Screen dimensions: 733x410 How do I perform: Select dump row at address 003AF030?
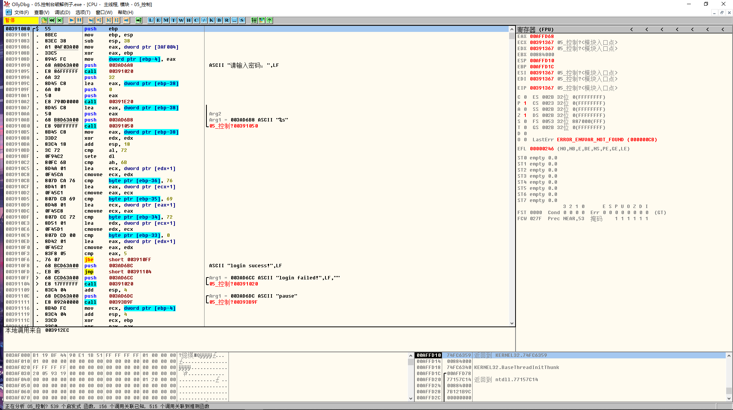pyautogui.click(x=116, y=374)
